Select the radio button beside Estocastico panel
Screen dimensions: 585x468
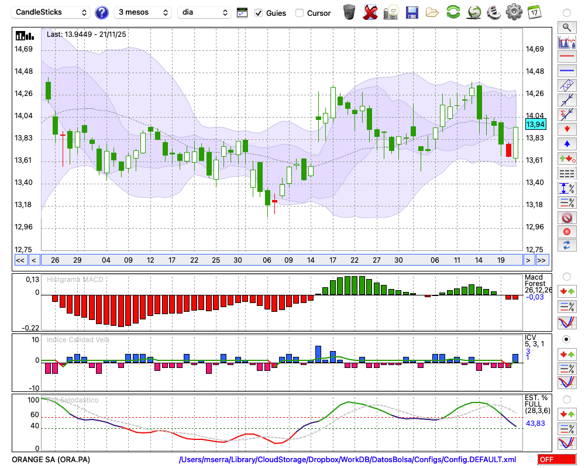pyautogui.click(x=566, y=399)
